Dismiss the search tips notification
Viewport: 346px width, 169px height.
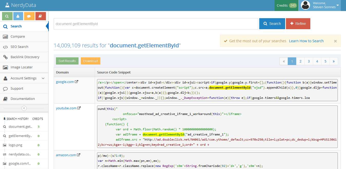tap(335, 41)
